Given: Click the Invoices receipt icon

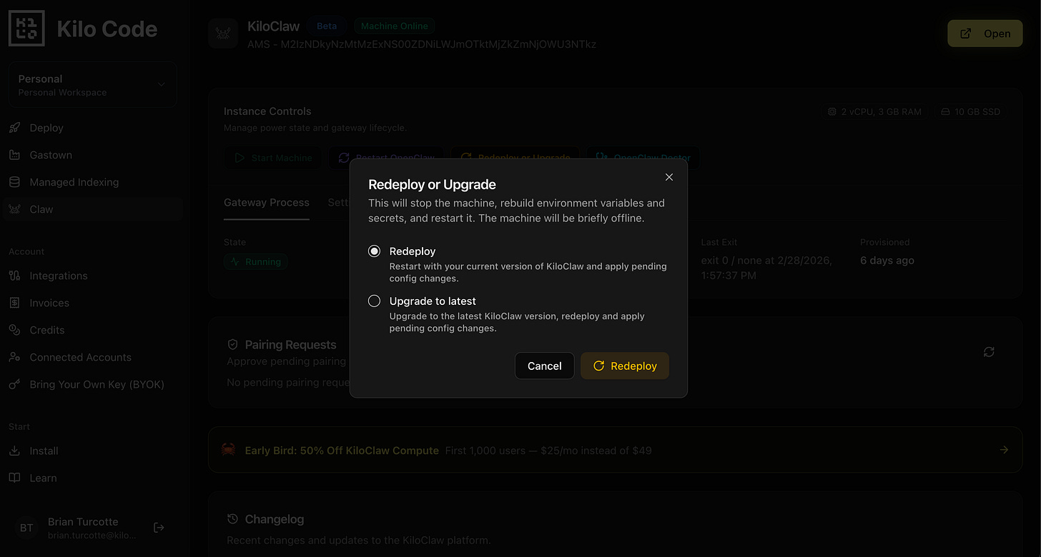Looking at the screenshot, I should coord(14,303).
